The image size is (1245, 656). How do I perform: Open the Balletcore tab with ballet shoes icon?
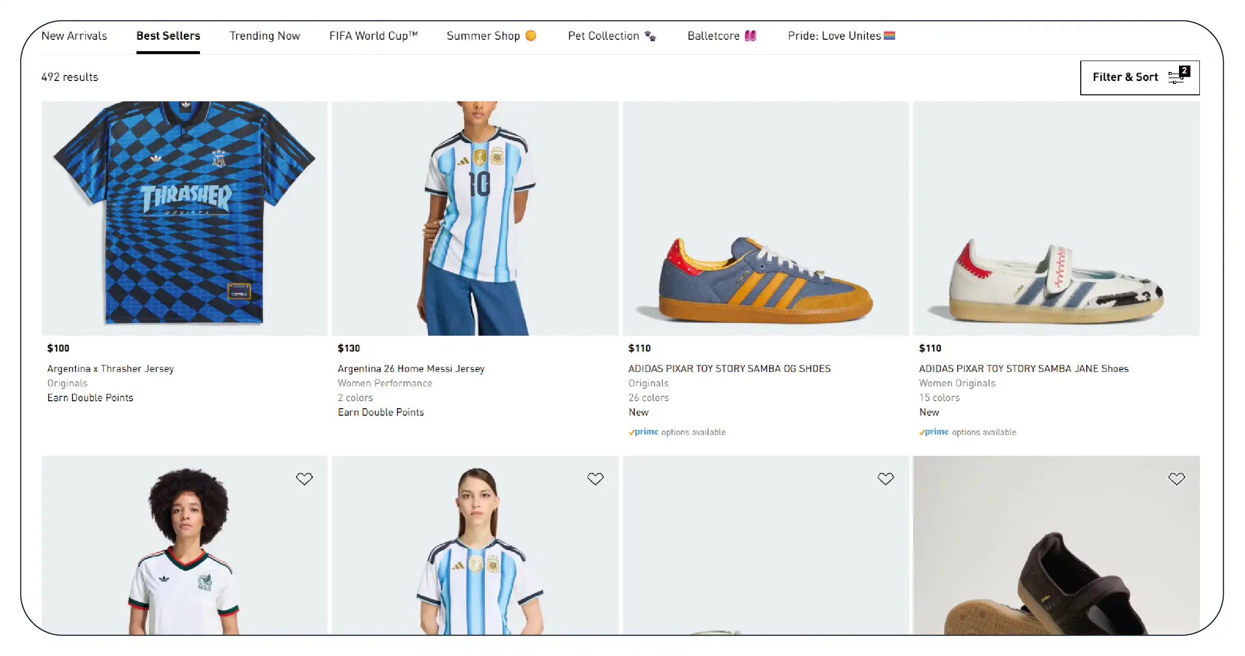tap(721, 36)
